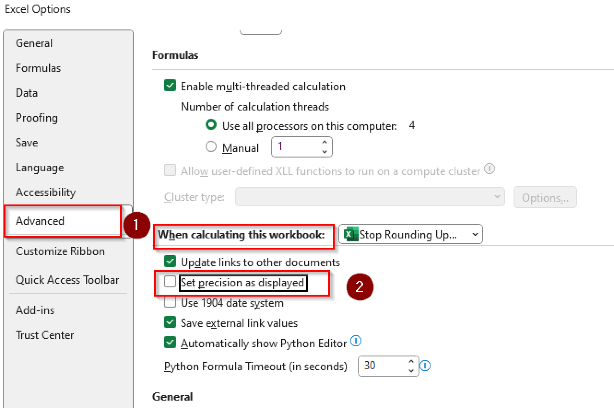This screenshot has height=408, width=614.
Task: Go to the Trust Center section
Action: 45,335
